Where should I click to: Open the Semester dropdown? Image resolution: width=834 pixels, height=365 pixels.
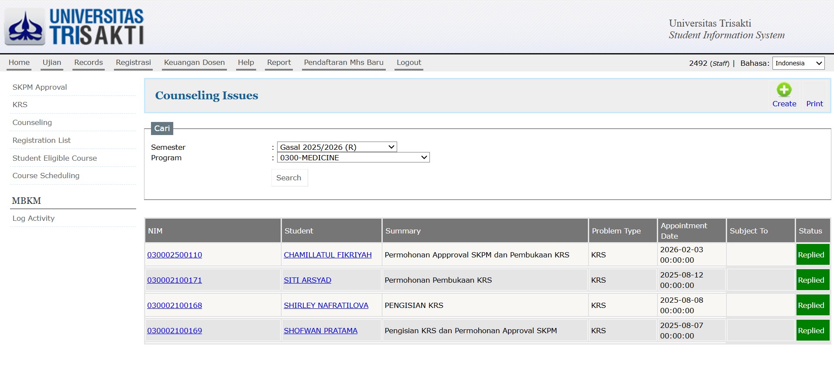tap(336, 147)
